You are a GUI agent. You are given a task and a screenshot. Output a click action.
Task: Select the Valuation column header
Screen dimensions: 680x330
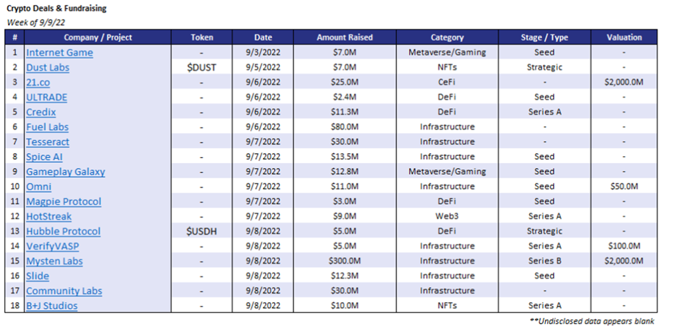tap(624, 37)
